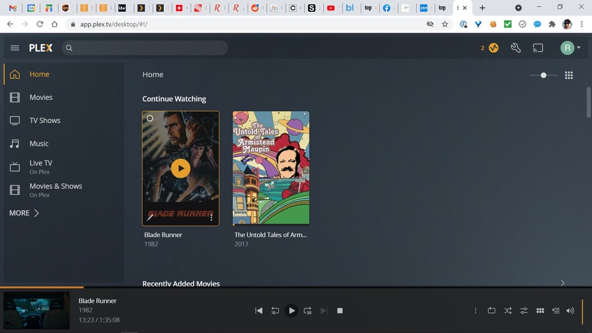Open Plex settings wrench icon
Viewport: 592px width, 333px height.
pos(516,48)
